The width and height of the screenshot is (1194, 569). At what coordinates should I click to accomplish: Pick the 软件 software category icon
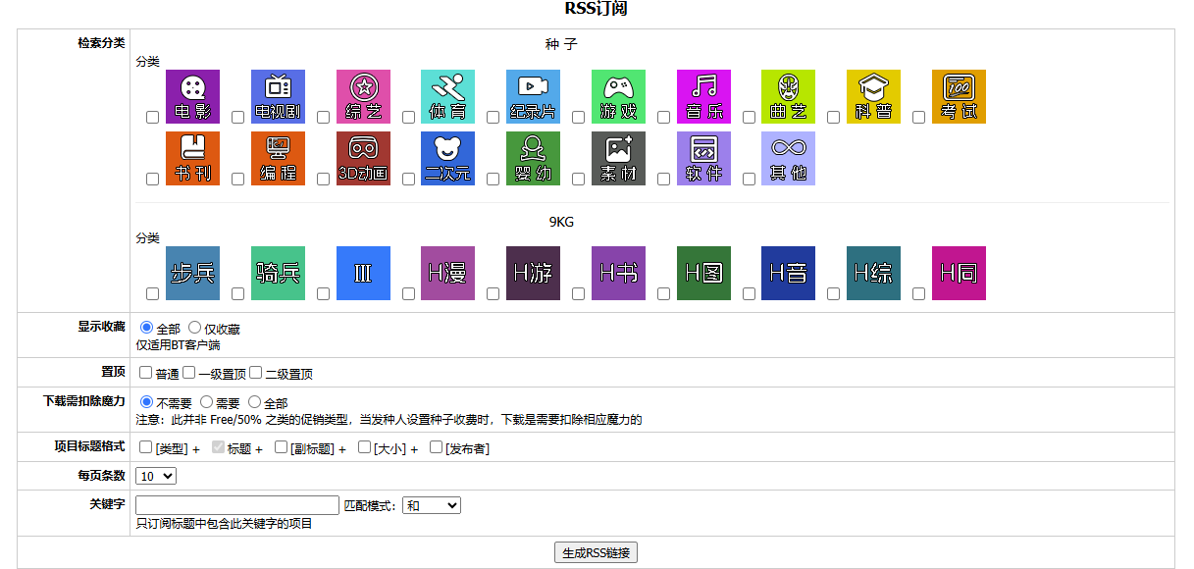tap(703, 158)
